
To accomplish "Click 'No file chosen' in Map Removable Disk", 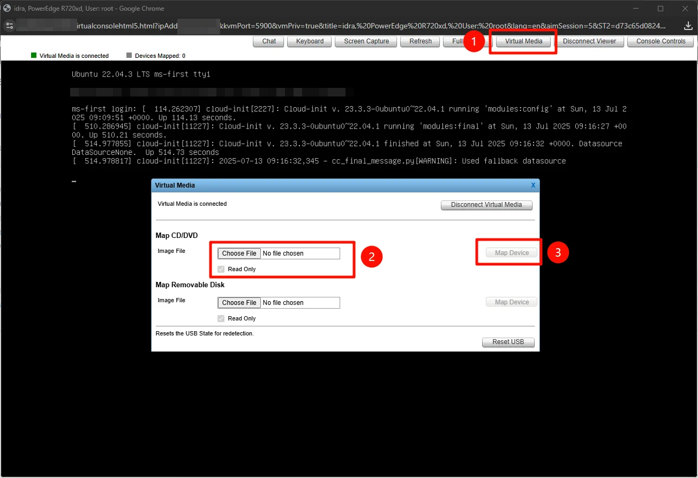I will 283,303.
